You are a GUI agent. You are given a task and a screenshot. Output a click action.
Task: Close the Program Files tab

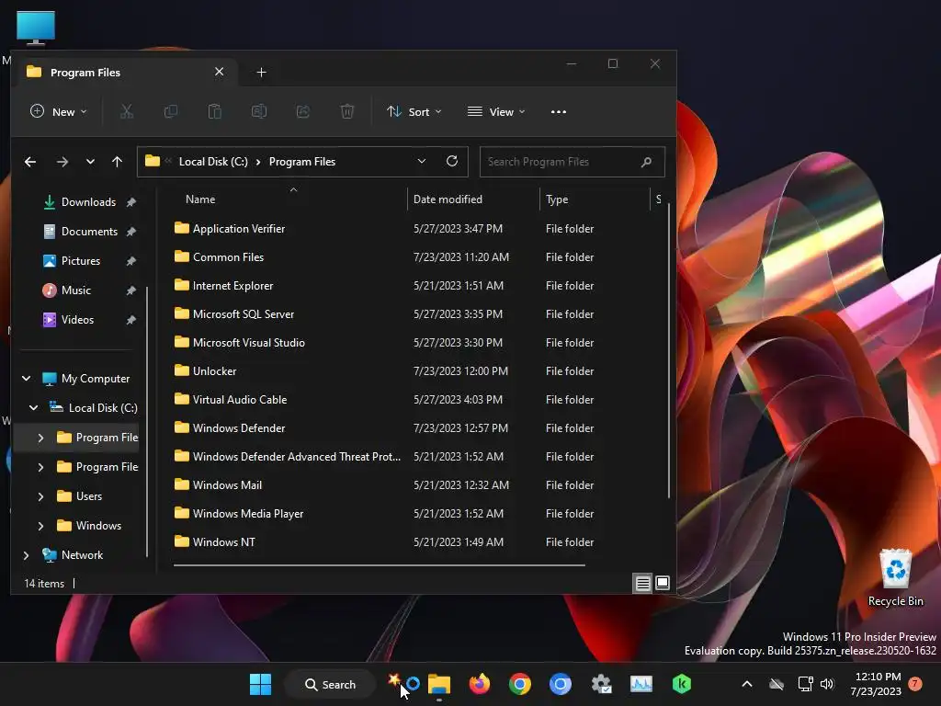point(219,72)
